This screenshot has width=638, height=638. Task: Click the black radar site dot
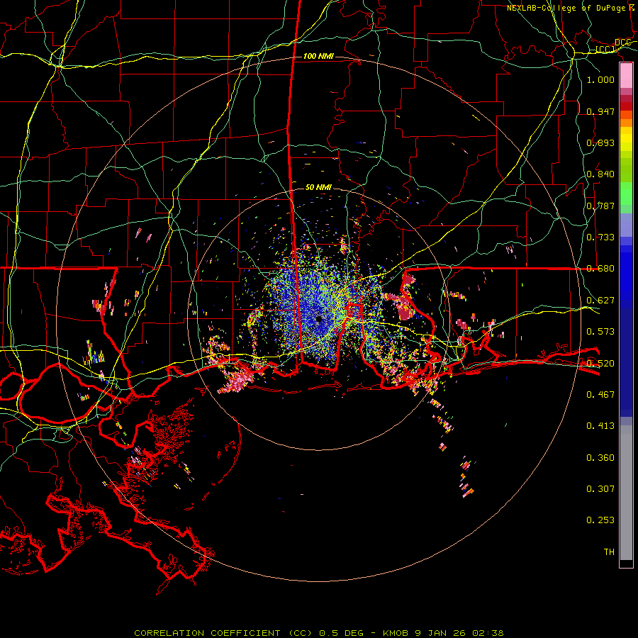click(x=319, y=320)
